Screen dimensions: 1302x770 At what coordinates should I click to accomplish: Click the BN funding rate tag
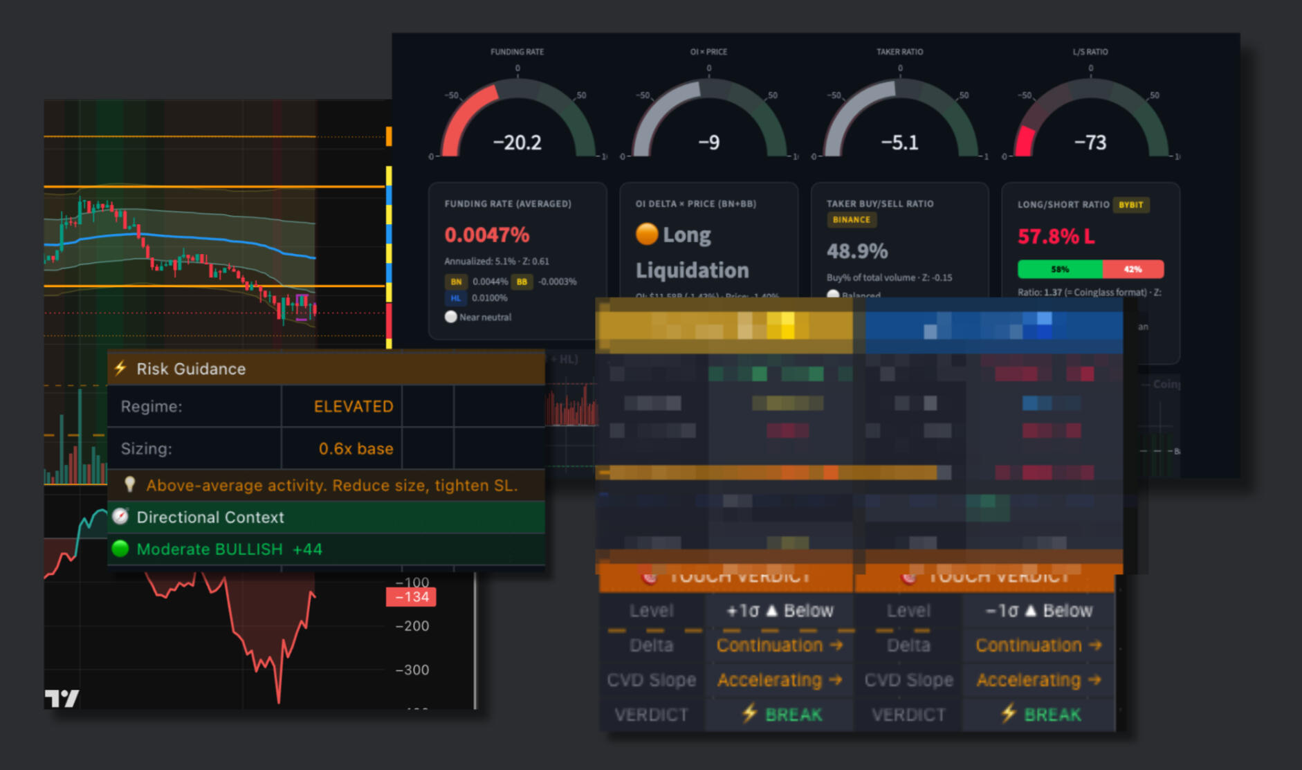click(x=456, y=282)
